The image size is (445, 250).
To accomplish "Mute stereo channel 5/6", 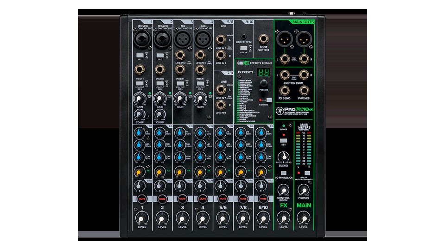I will tap(223, 199).
